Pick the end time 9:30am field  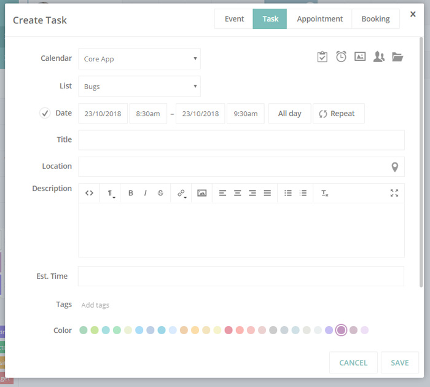coord(246,113)
